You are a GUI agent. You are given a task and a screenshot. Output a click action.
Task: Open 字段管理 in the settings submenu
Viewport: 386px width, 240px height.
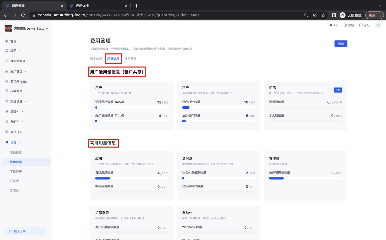tap(16, 171)
